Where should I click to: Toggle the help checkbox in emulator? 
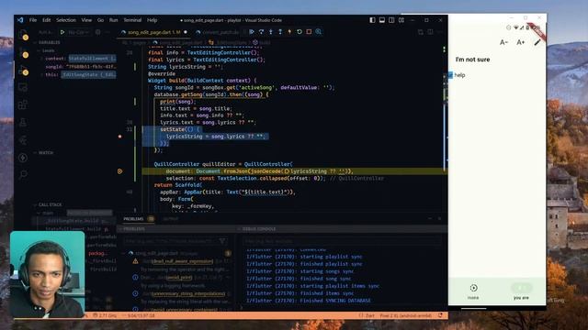point(450,75)
